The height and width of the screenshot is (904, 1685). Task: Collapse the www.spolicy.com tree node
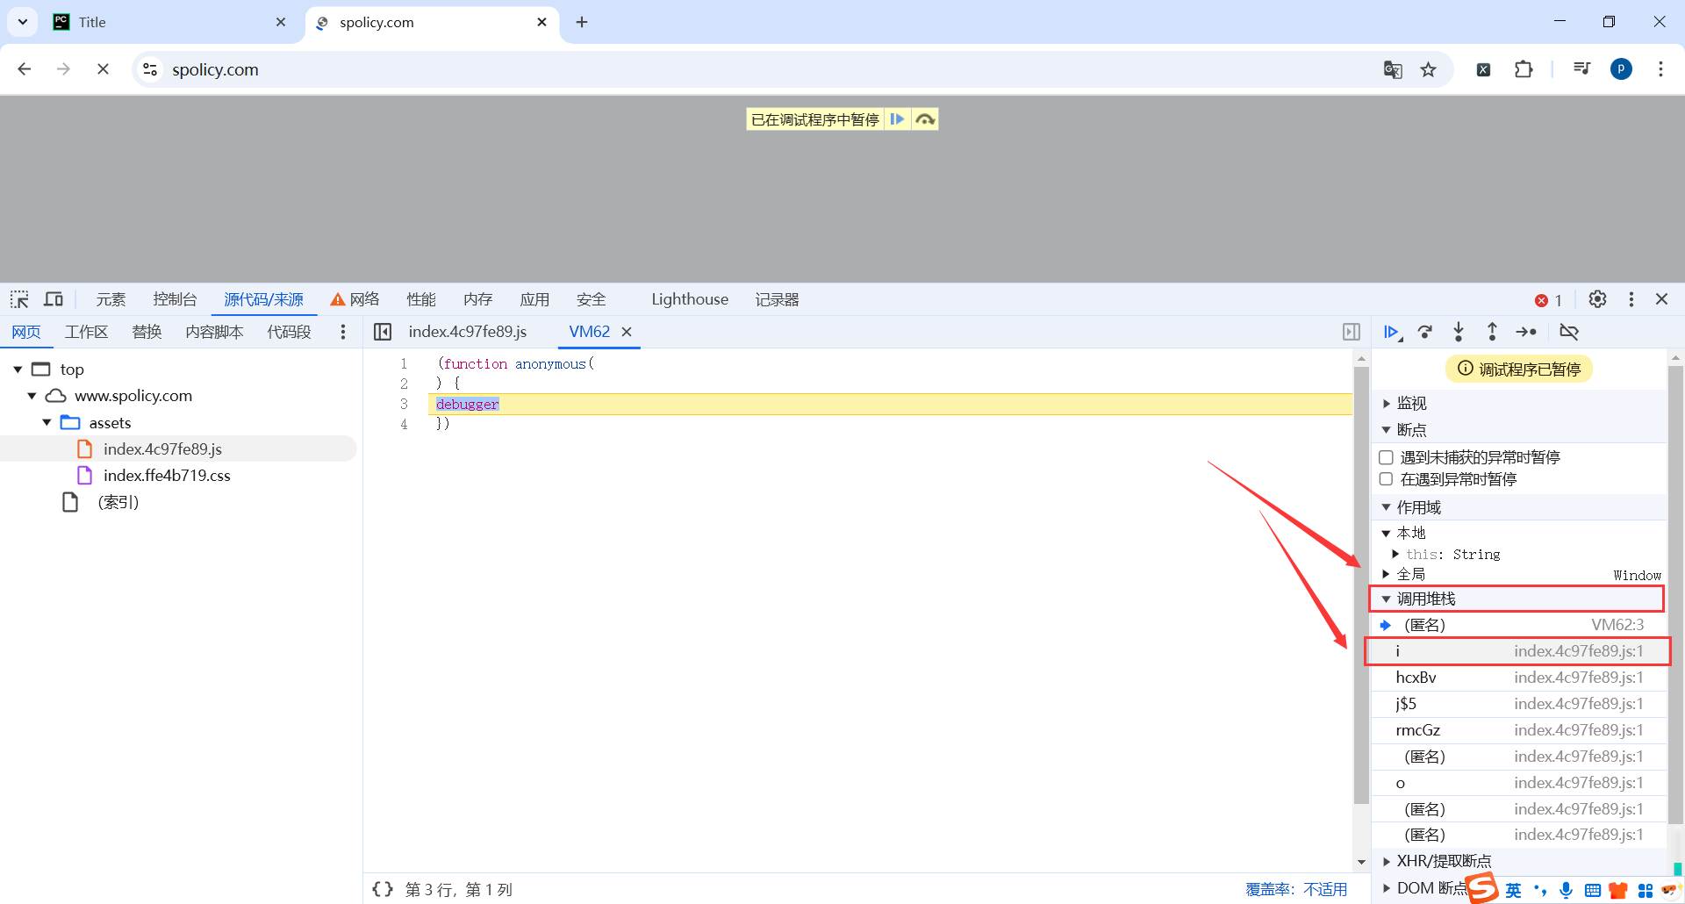(32, 396)
